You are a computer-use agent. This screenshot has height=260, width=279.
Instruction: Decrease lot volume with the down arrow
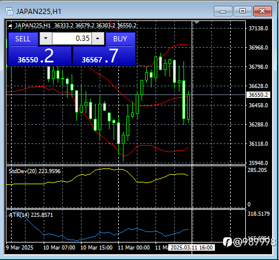point(45,38)
